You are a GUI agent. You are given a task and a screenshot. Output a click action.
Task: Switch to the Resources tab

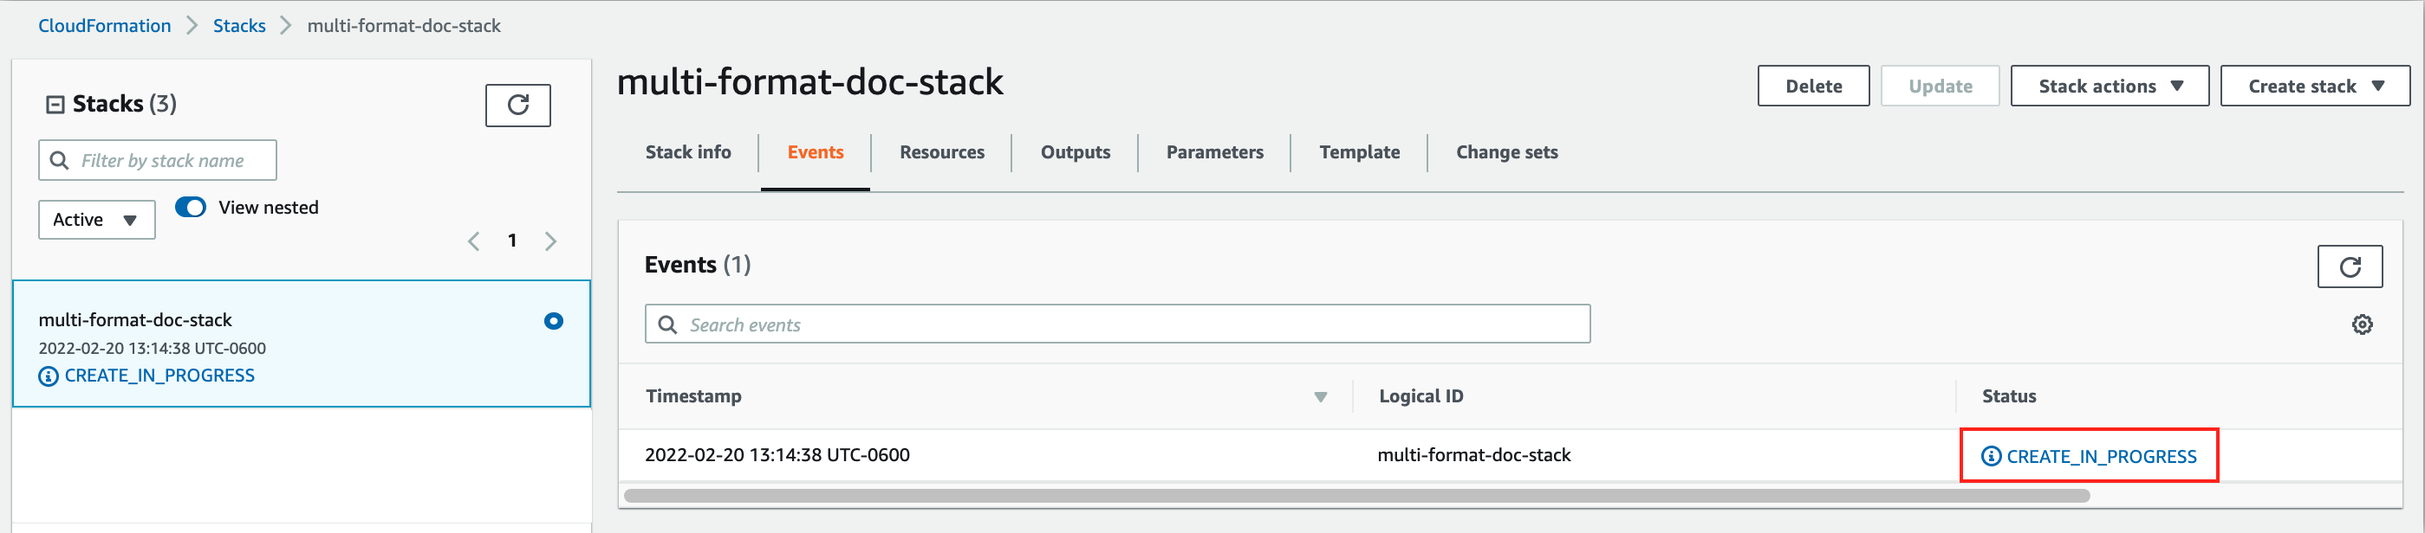pyautogui.click(x=941, y=152)
